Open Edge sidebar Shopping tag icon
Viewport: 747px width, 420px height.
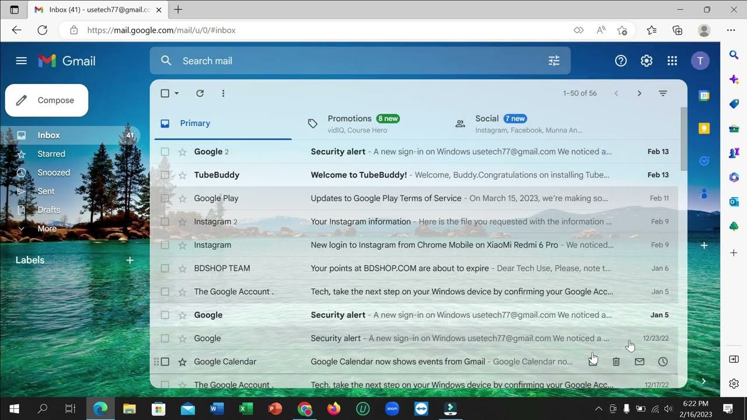coord(734,104)
